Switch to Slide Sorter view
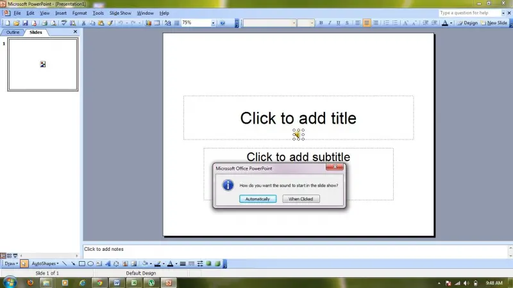The image size is (513, 288). (9, 255)
